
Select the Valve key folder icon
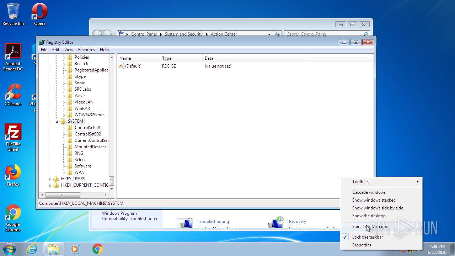tap(70, 96)
